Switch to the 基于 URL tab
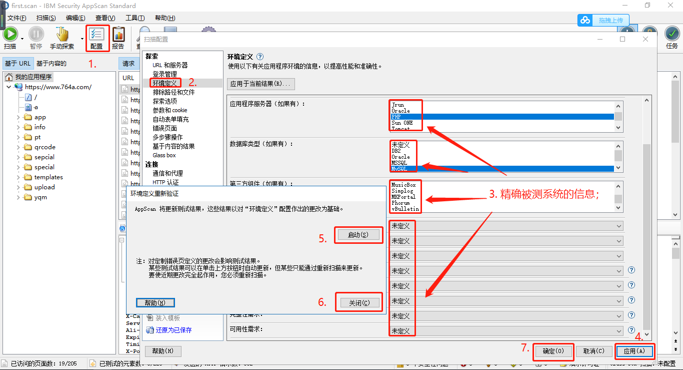This screenshot has width=683, height=370. (x=17, y=64)
